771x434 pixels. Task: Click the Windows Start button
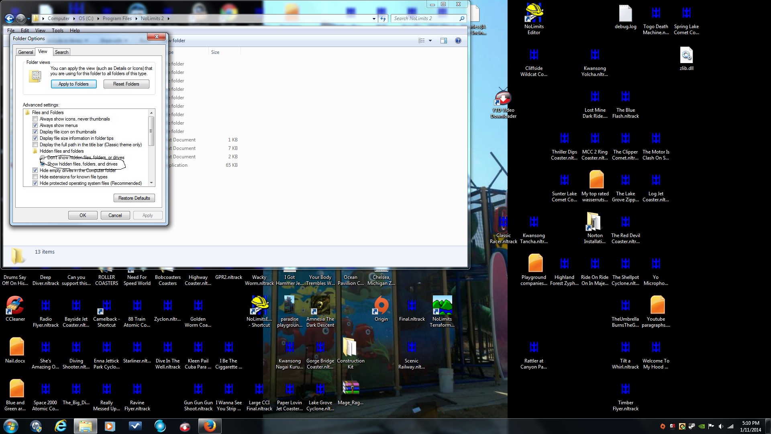(x=11, y=426)
